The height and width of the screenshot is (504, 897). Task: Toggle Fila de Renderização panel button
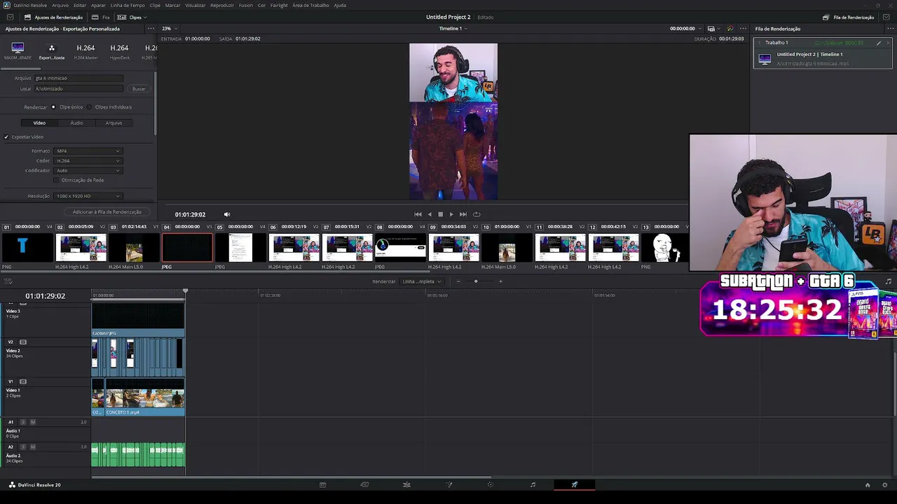pyautogui.click(x=849, y=17)
